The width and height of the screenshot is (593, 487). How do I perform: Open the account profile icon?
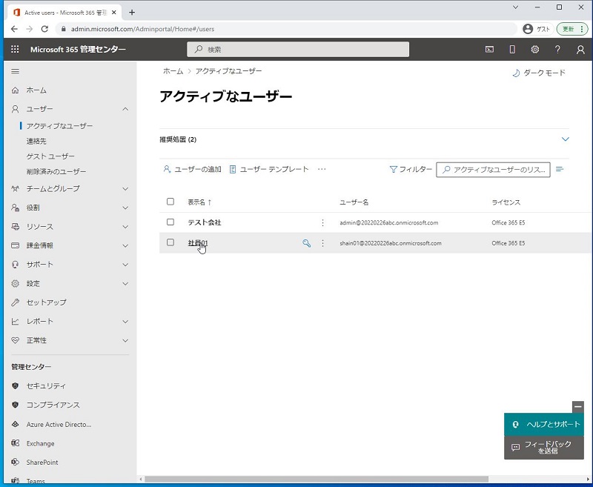coord(580,50)
